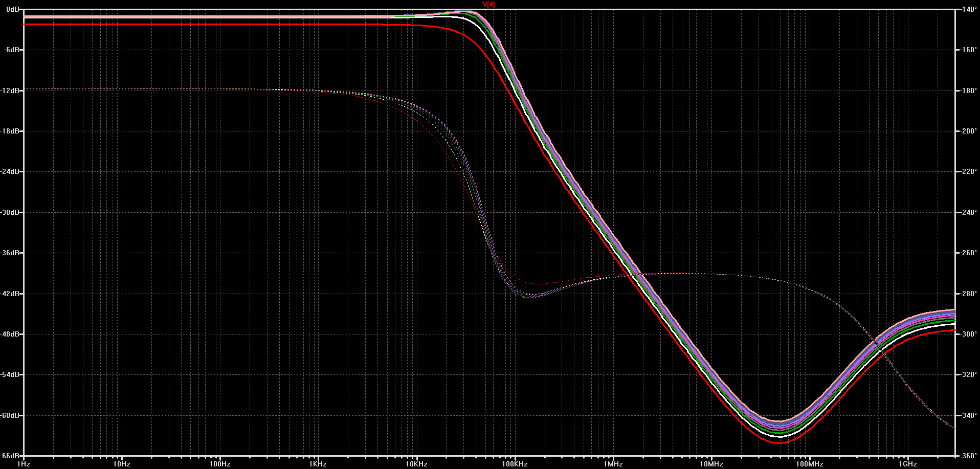Click the -240° phase tick label
Viewport: 980px width, 469px height.
[968, 212]
